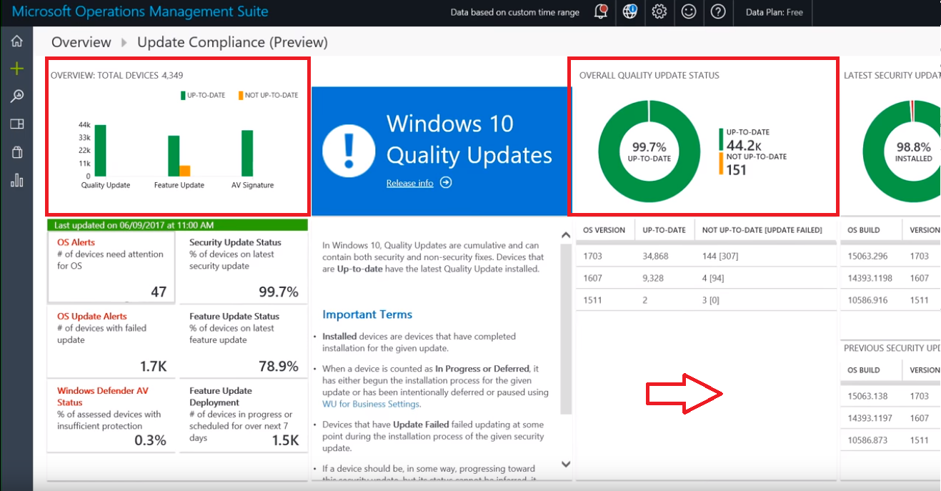The width and height of the screenshot is (941, 491).
Task: Click OS build 10586.873
Action: click(867, 440)
